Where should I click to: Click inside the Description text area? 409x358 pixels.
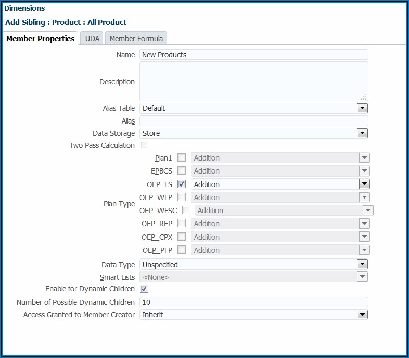pos(253,81)
